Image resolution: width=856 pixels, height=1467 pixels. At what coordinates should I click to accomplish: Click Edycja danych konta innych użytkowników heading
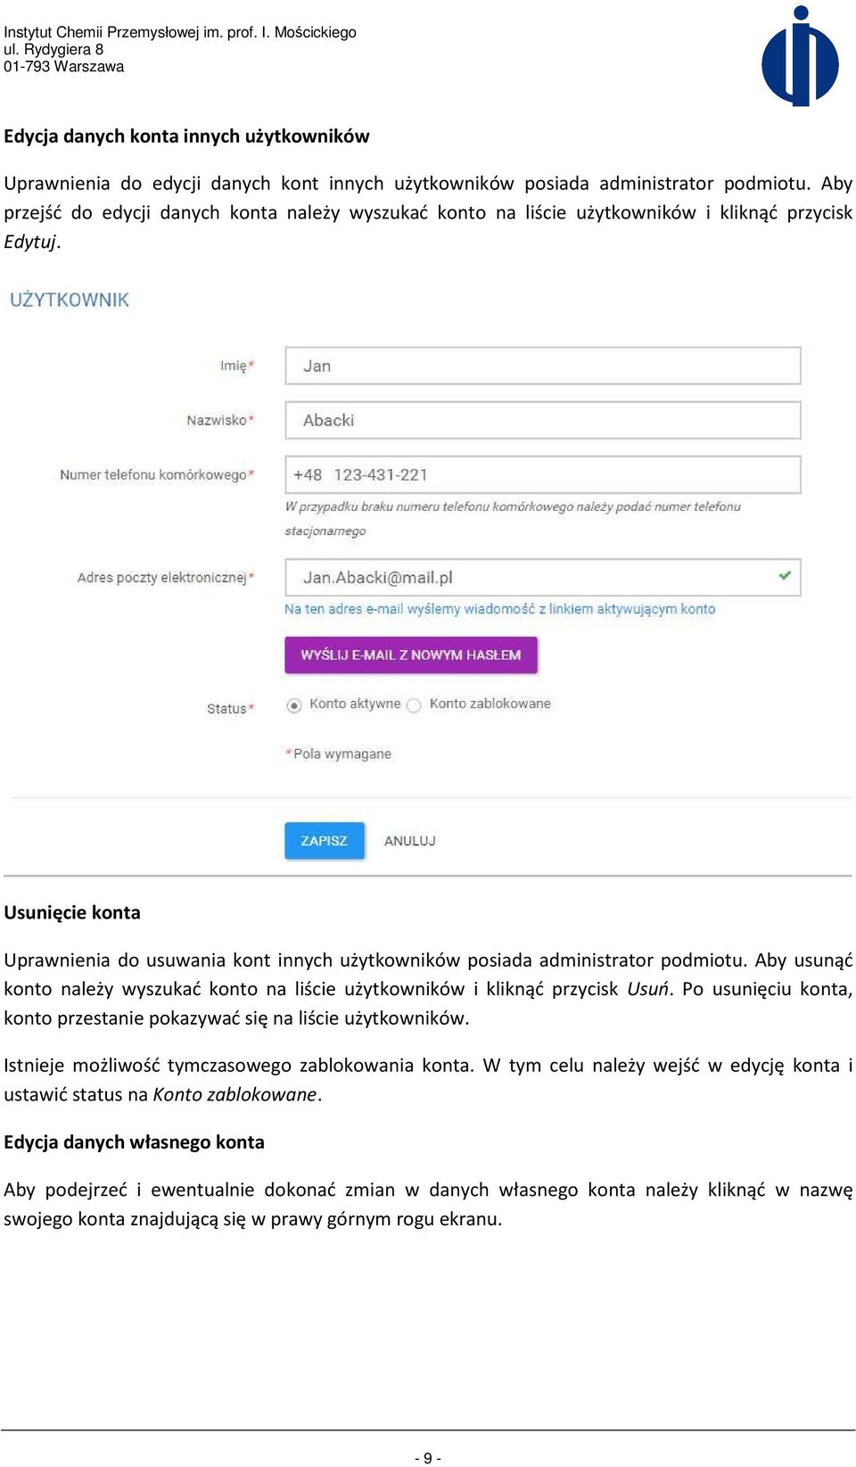pyautogui.click(x=186, y=136)
